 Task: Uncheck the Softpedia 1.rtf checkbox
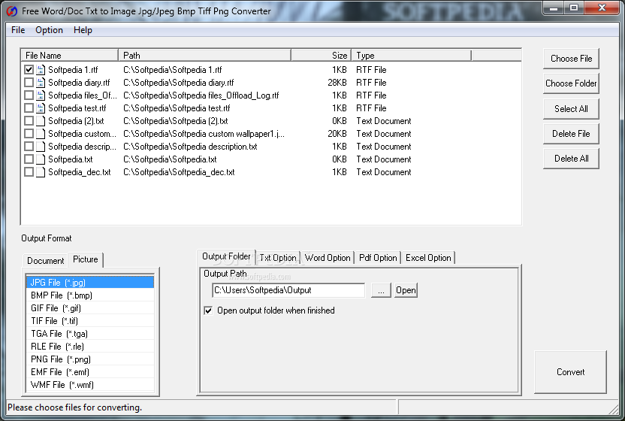click(x=29, y=70)
